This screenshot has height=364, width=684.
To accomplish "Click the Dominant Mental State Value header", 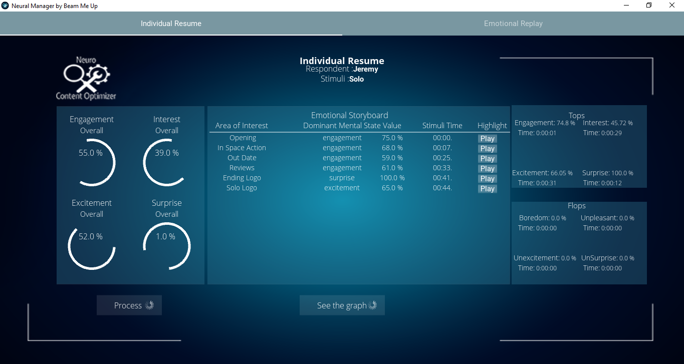I will click(x=352, y=126).
